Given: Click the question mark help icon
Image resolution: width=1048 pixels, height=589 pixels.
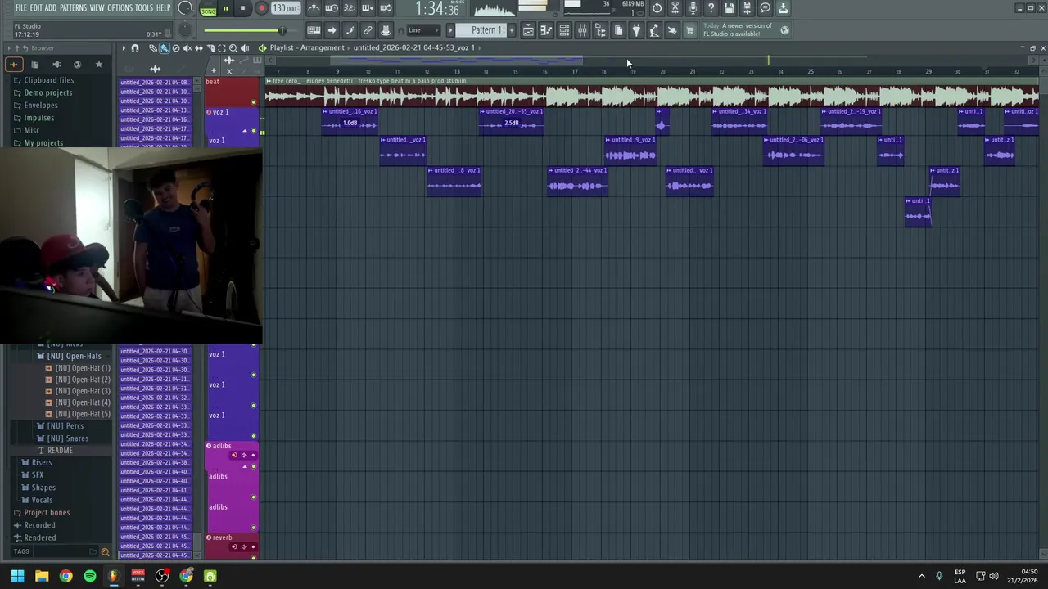Looking at the screenshot, I should (x=711, y=8).
